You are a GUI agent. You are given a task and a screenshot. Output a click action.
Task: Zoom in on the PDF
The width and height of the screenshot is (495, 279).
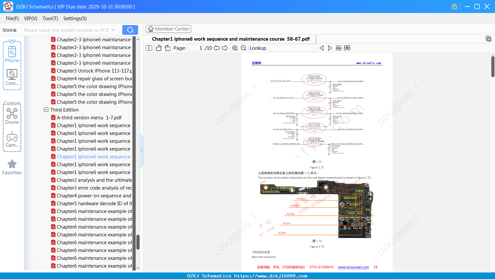tap(235, 48)
